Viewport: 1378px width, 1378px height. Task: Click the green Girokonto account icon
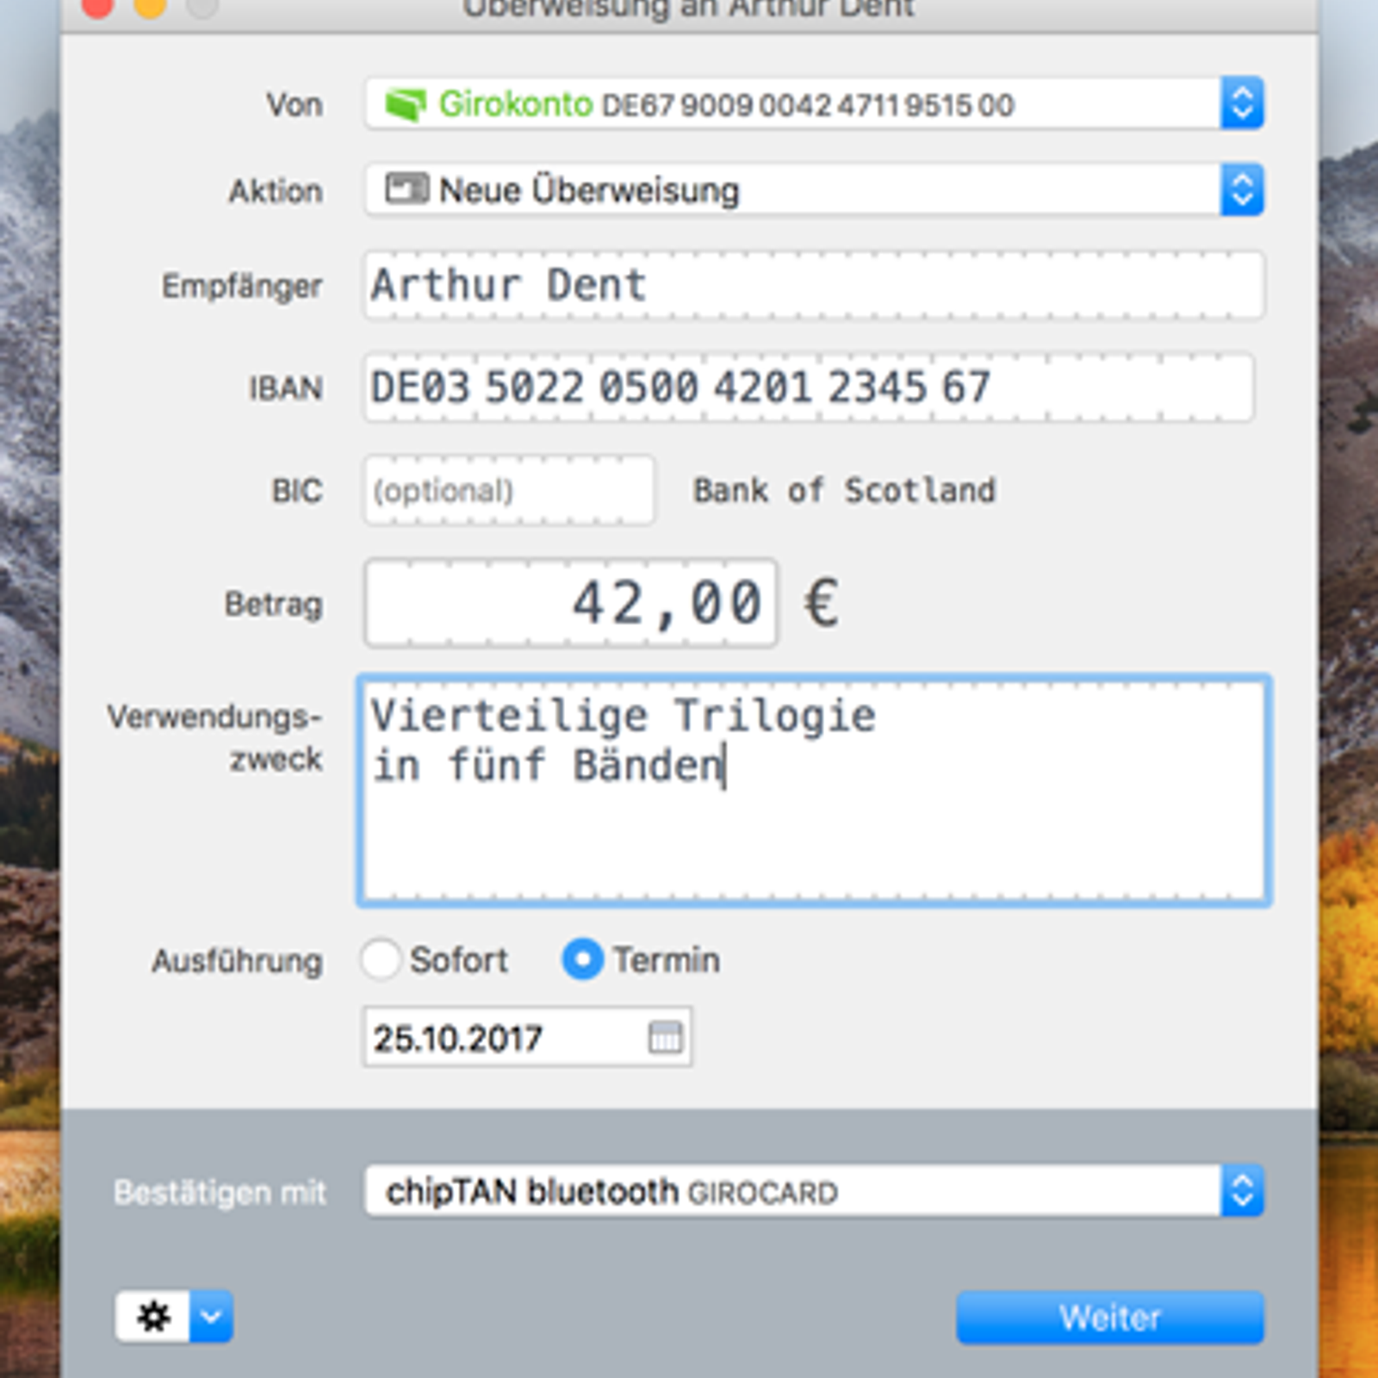coord(405,104)
